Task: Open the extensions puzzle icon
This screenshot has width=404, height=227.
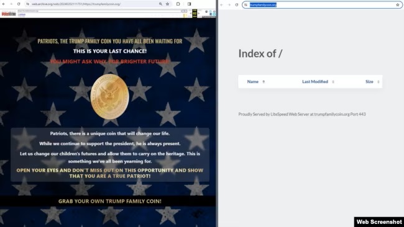Action: click(x=178, y=4)
